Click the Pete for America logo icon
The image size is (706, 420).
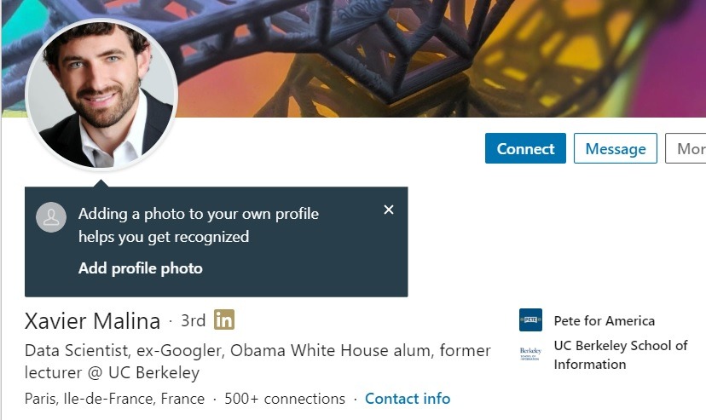(530, 320)
